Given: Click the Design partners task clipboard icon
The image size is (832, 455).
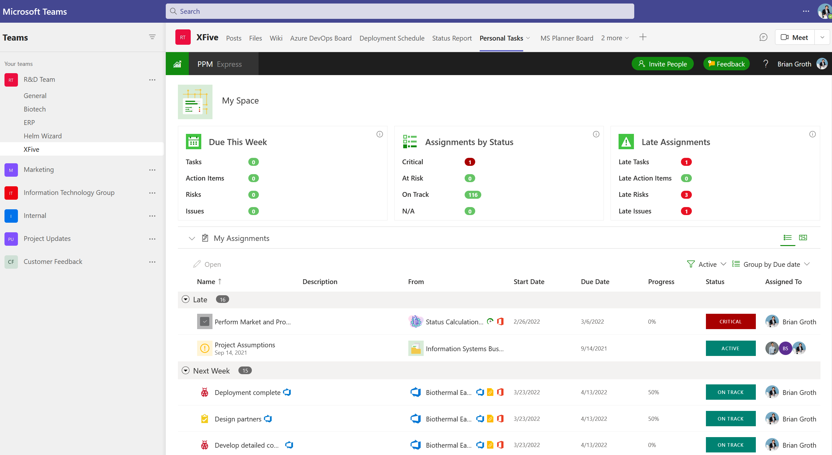Looking at the screenshot, I should click(x=204, y=419).
